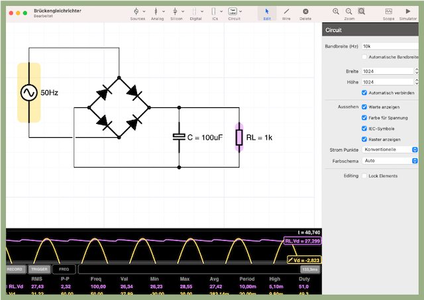
Task: Open the Analog components menu
Action: pyautogui.click(x=157, y=12)
